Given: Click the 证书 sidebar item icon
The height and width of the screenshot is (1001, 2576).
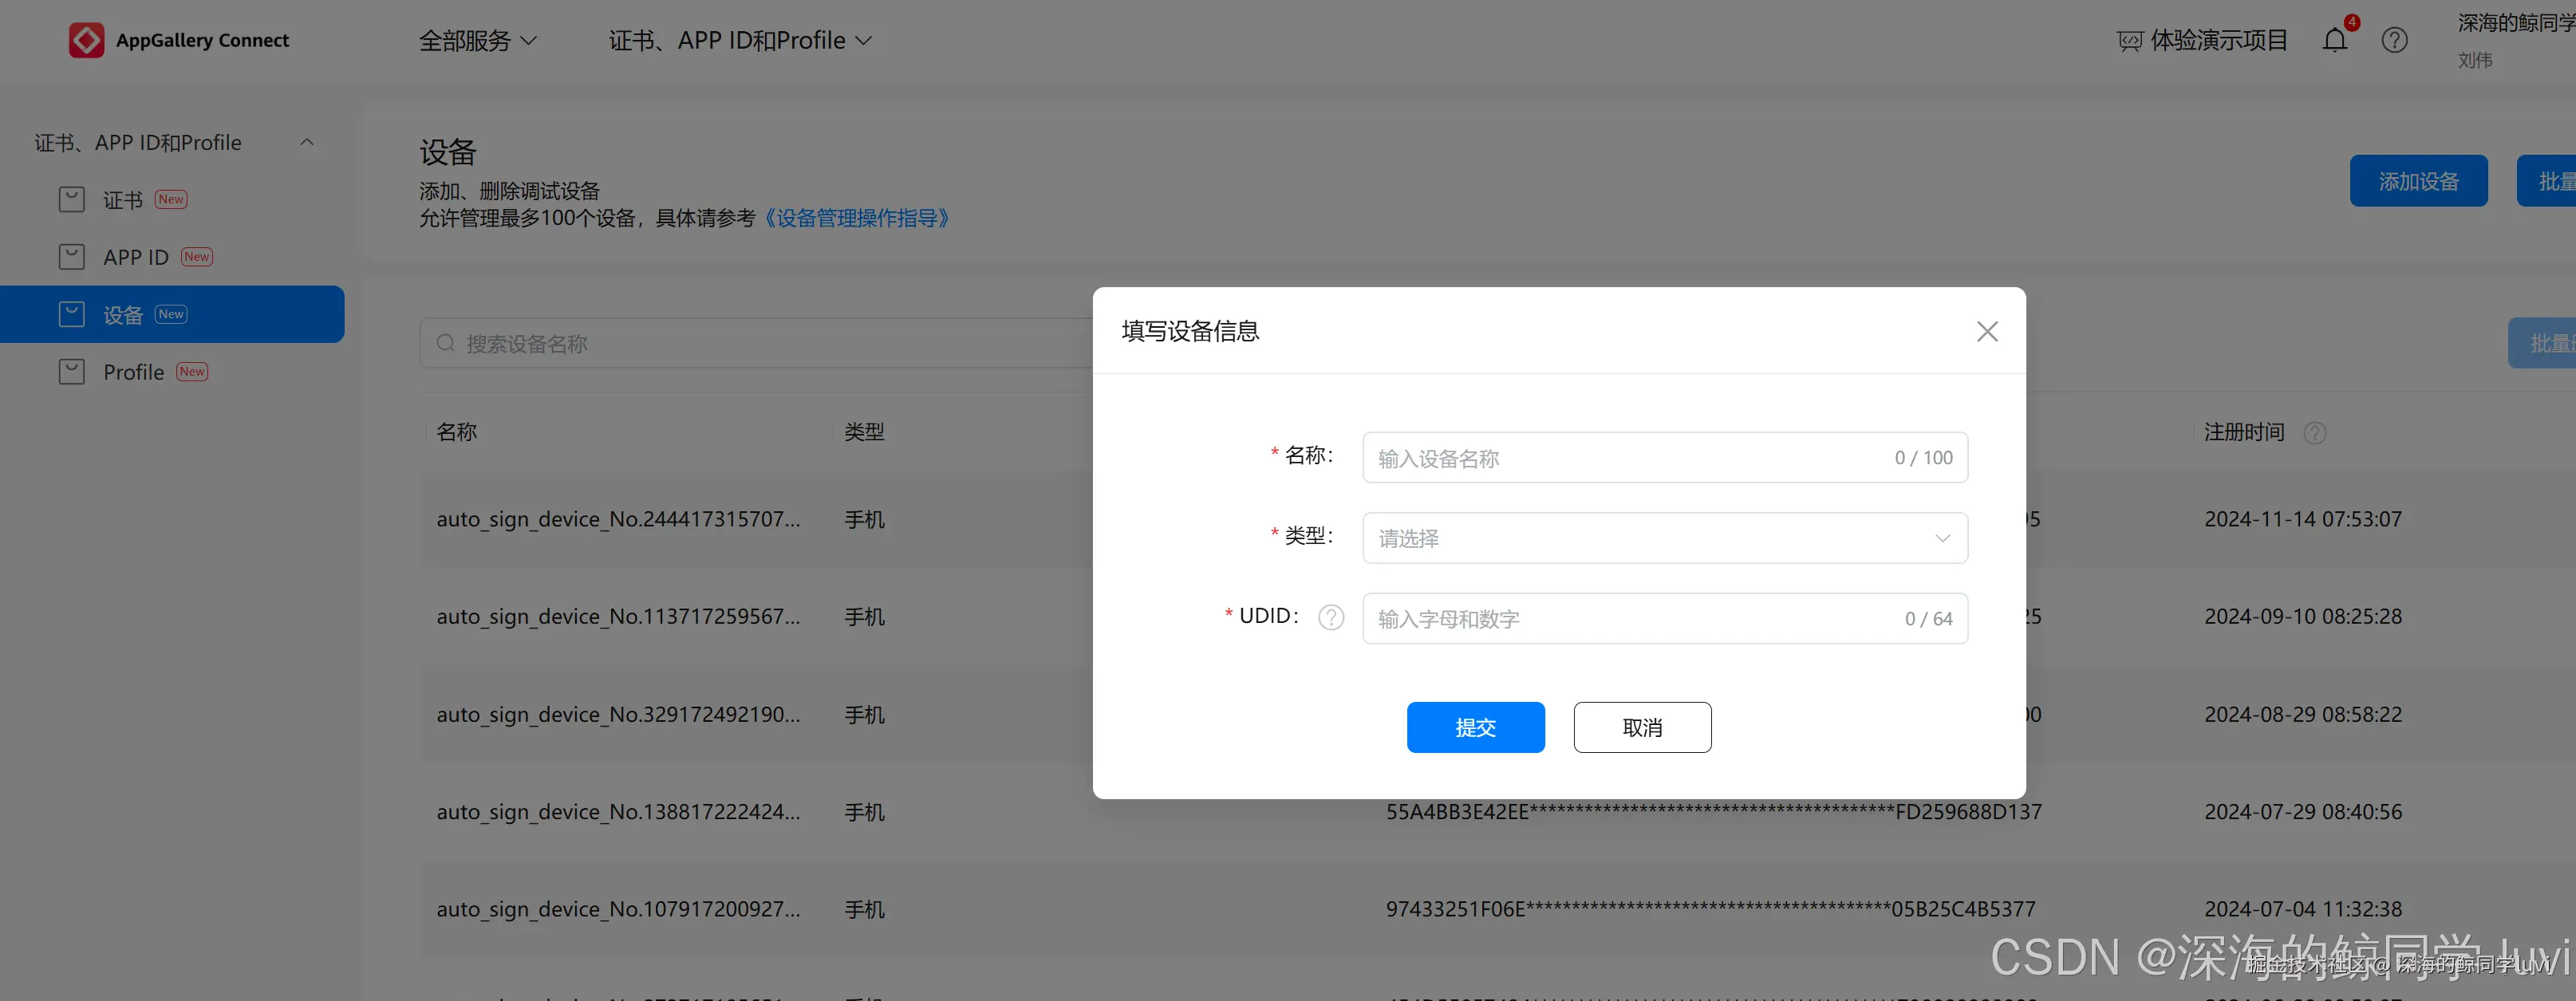Looking at the screenshot, I should point(72,200).
